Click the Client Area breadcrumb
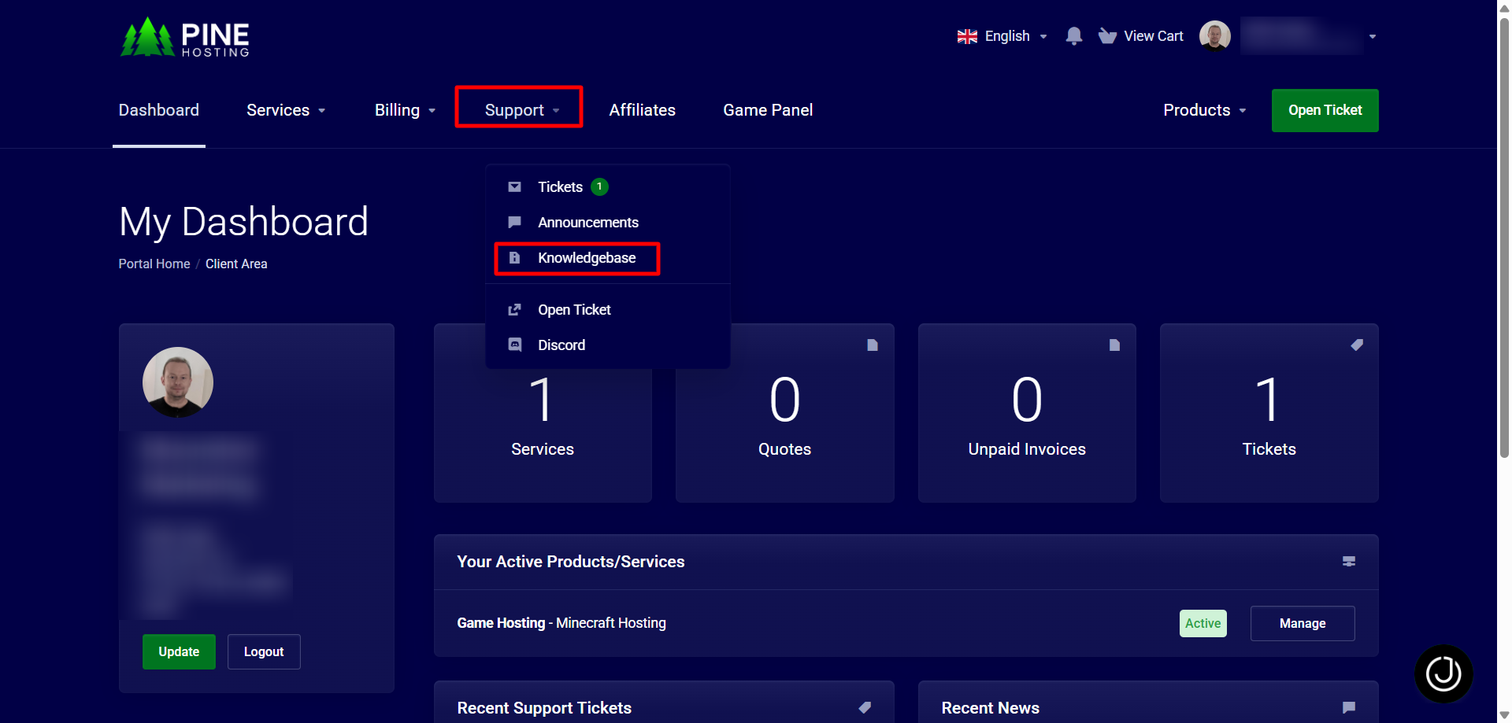 [x=236, y=264]
